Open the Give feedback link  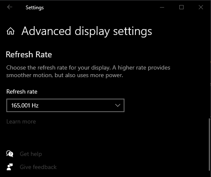pos(38,167)
